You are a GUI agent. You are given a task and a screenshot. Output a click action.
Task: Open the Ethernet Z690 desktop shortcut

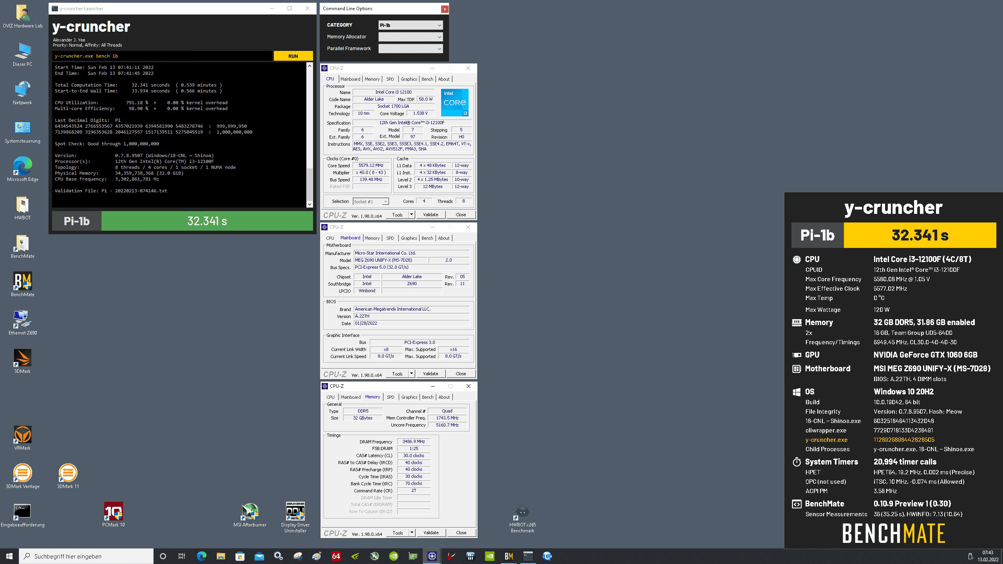[22, 324]
